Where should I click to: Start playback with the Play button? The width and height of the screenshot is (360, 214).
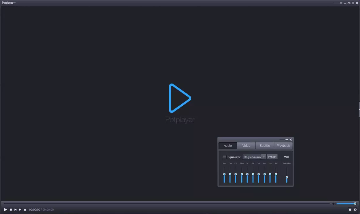tap(5, 210)
